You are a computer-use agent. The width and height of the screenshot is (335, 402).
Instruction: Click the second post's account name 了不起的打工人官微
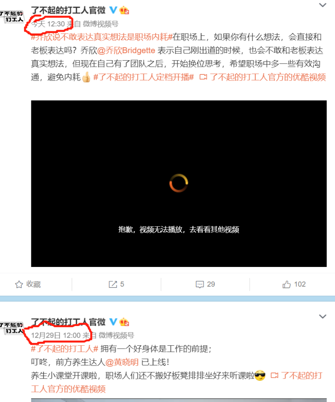68,322
